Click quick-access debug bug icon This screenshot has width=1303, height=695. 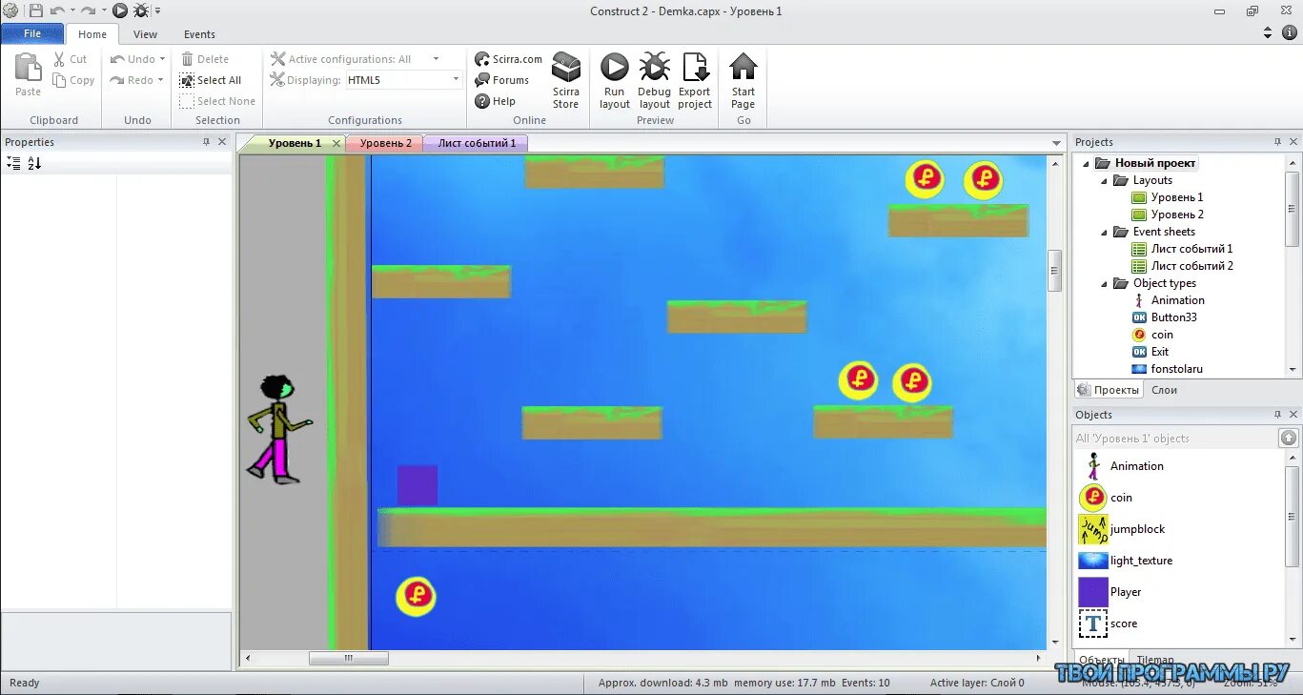141,10
